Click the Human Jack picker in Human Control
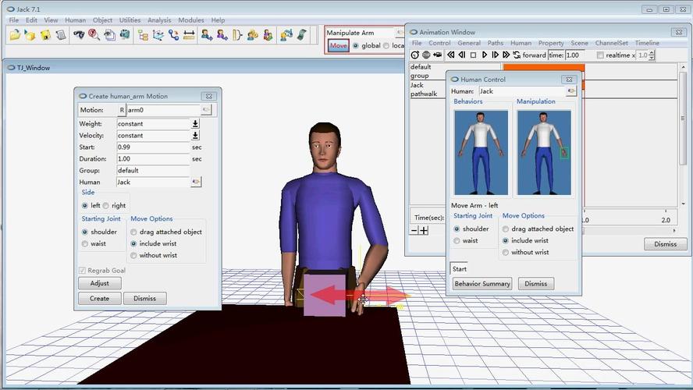 (x=571, y=91)
